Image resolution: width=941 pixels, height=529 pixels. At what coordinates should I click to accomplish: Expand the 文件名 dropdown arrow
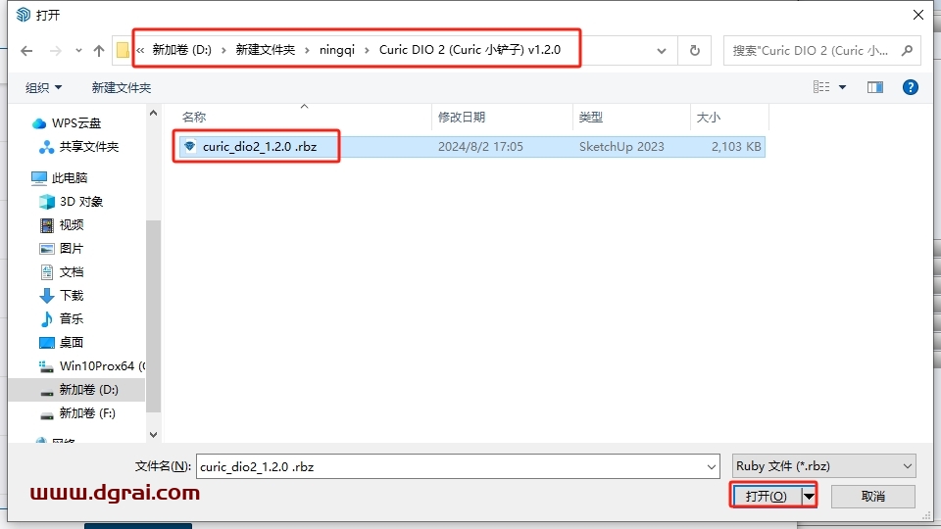(712, 466)
